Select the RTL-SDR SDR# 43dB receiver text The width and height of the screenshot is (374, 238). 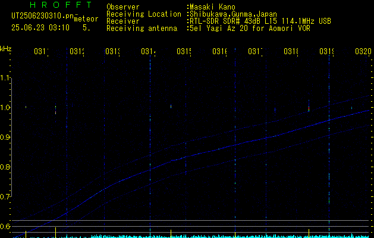(260, 21)
